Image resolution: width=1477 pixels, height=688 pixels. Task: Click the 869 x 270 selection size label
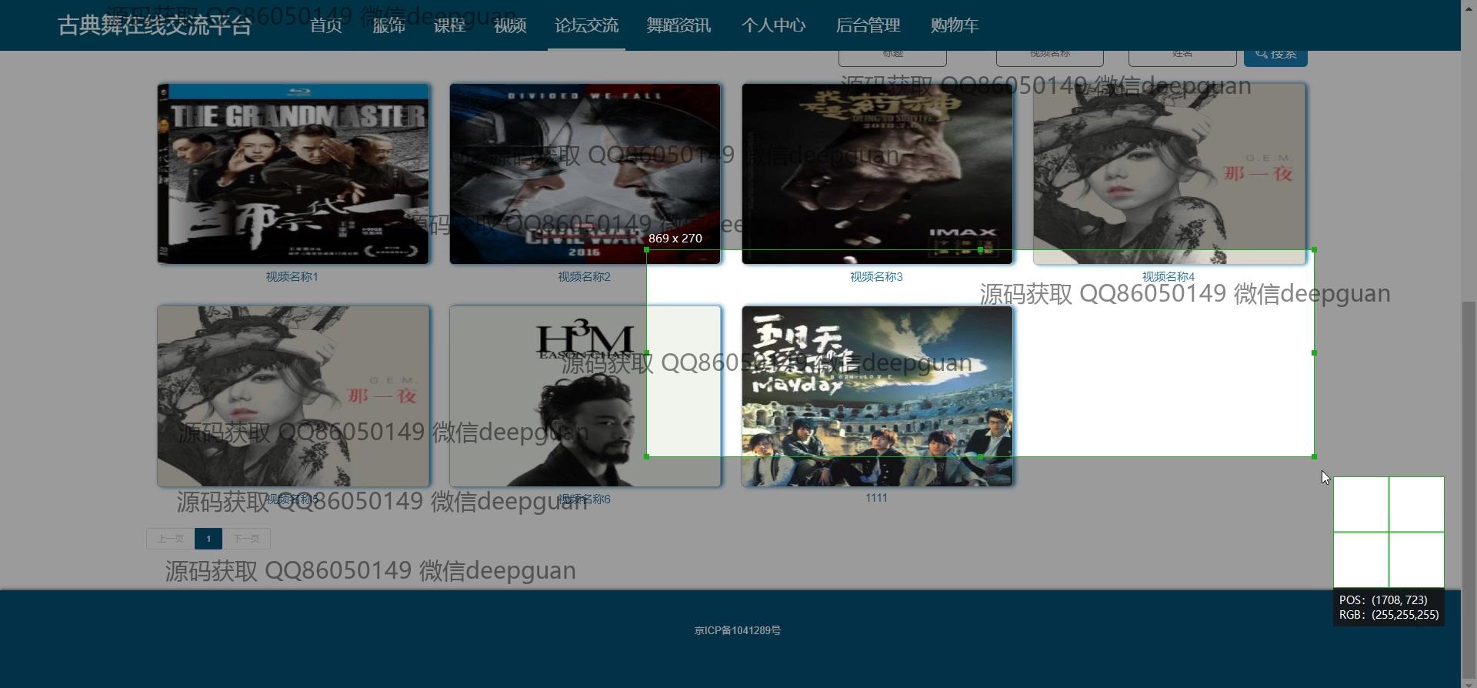coord(675,239)
